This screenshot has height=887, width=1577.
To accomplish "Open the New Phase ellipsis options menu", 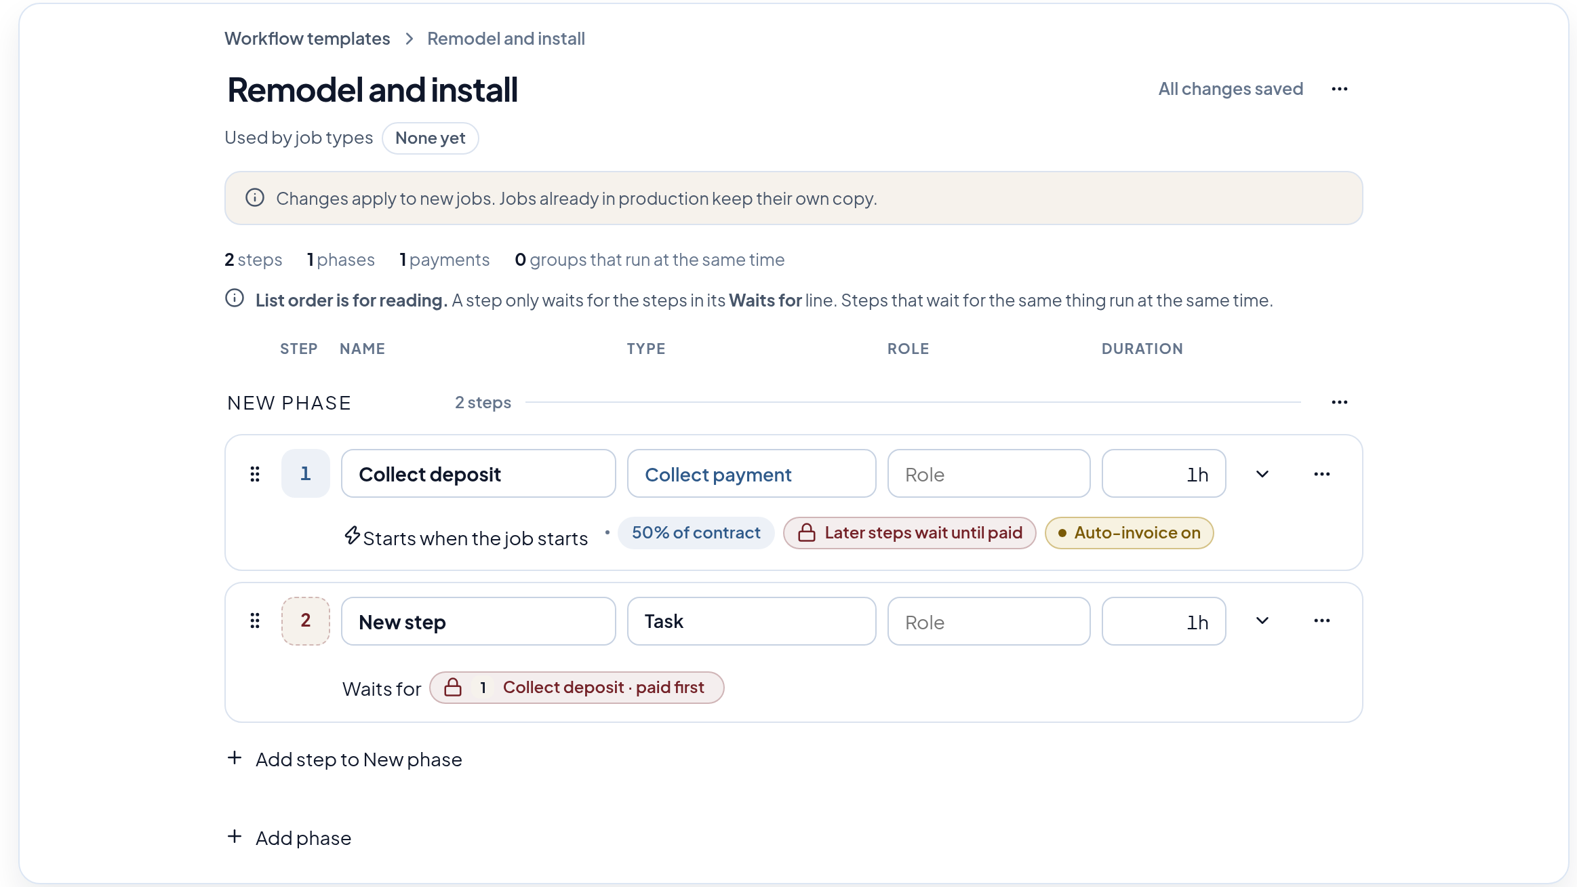I will click(x=1339, y=403).
